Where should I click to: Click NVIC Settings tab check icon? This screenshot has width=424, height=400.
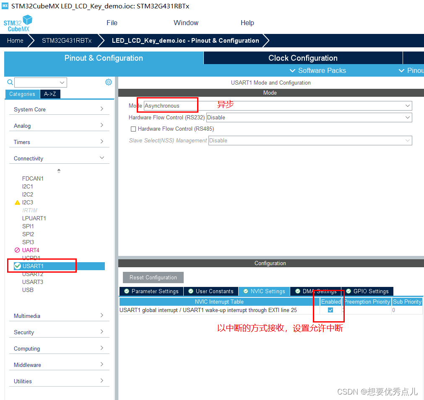tap(246, 291)
